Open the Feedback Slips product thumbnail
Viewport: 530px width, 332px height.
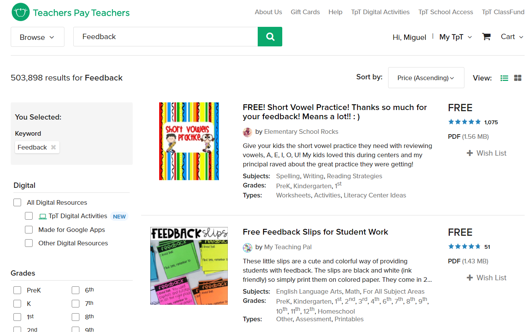189,266
